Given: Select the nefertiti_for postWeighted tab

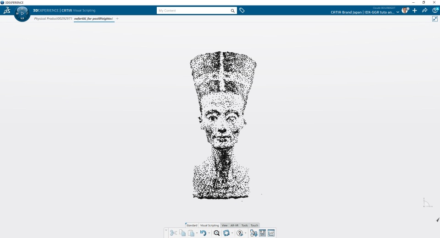Looking at the screenshot, I should [93, 18].
